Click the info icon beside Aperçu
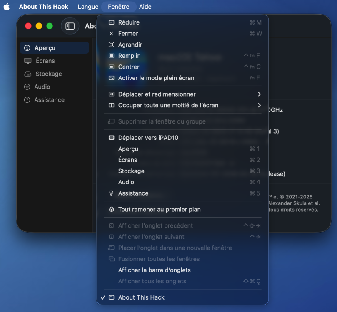The height and width of the screenshot is (312, 337). pyautogui.click(x=27, y=48)
